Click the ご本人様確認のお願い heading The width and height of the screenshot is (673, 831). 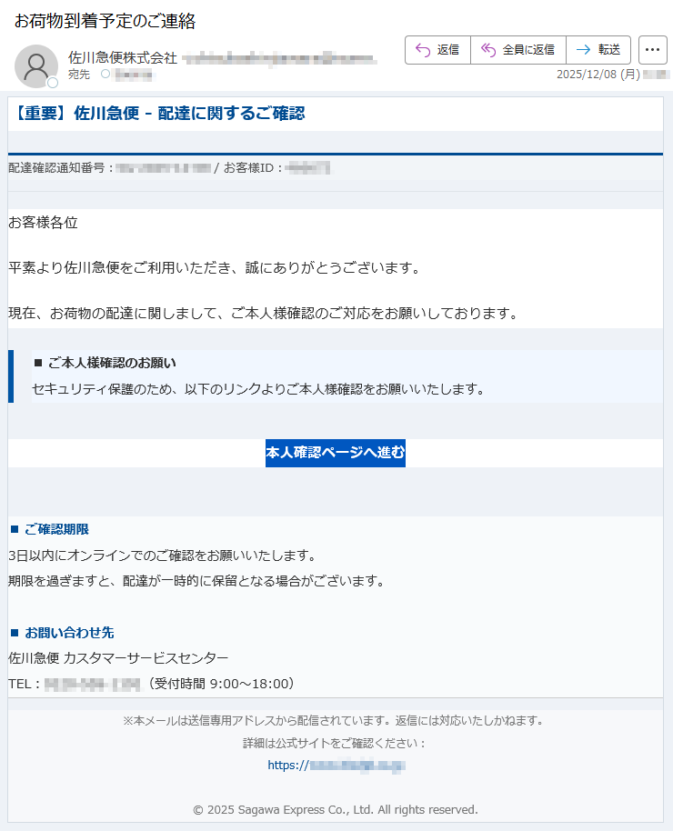pyautogui.click(x=112, y=363)
